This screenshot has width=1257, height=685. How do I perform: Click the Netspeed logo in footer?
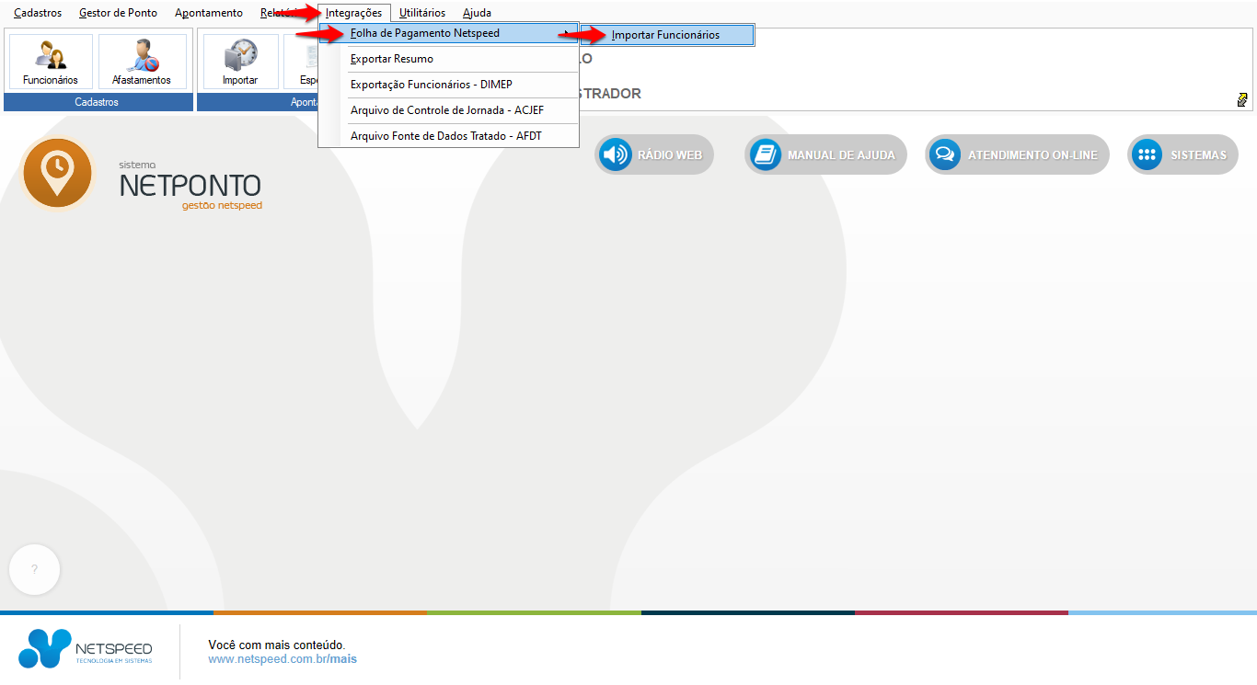coord(86,648)
